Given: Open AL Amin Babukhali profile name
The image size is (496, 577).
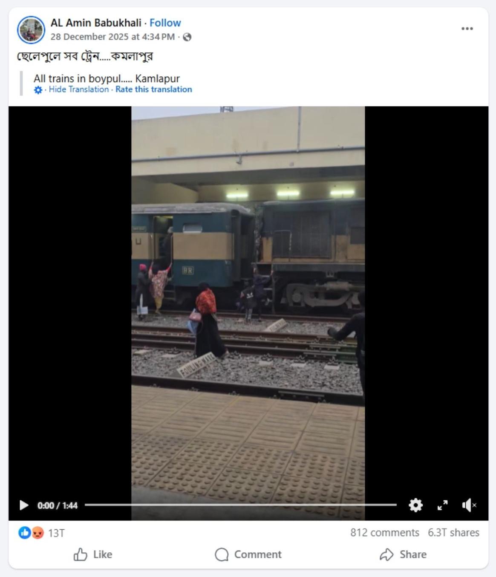Looking at the screenshot, I should (96, 23).
